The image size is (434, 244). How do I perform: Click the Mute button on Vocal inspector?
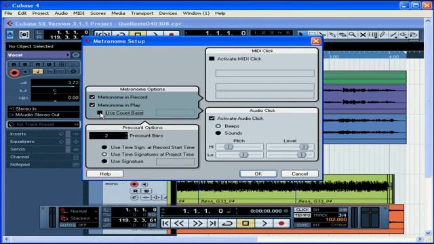pos(14,64)
